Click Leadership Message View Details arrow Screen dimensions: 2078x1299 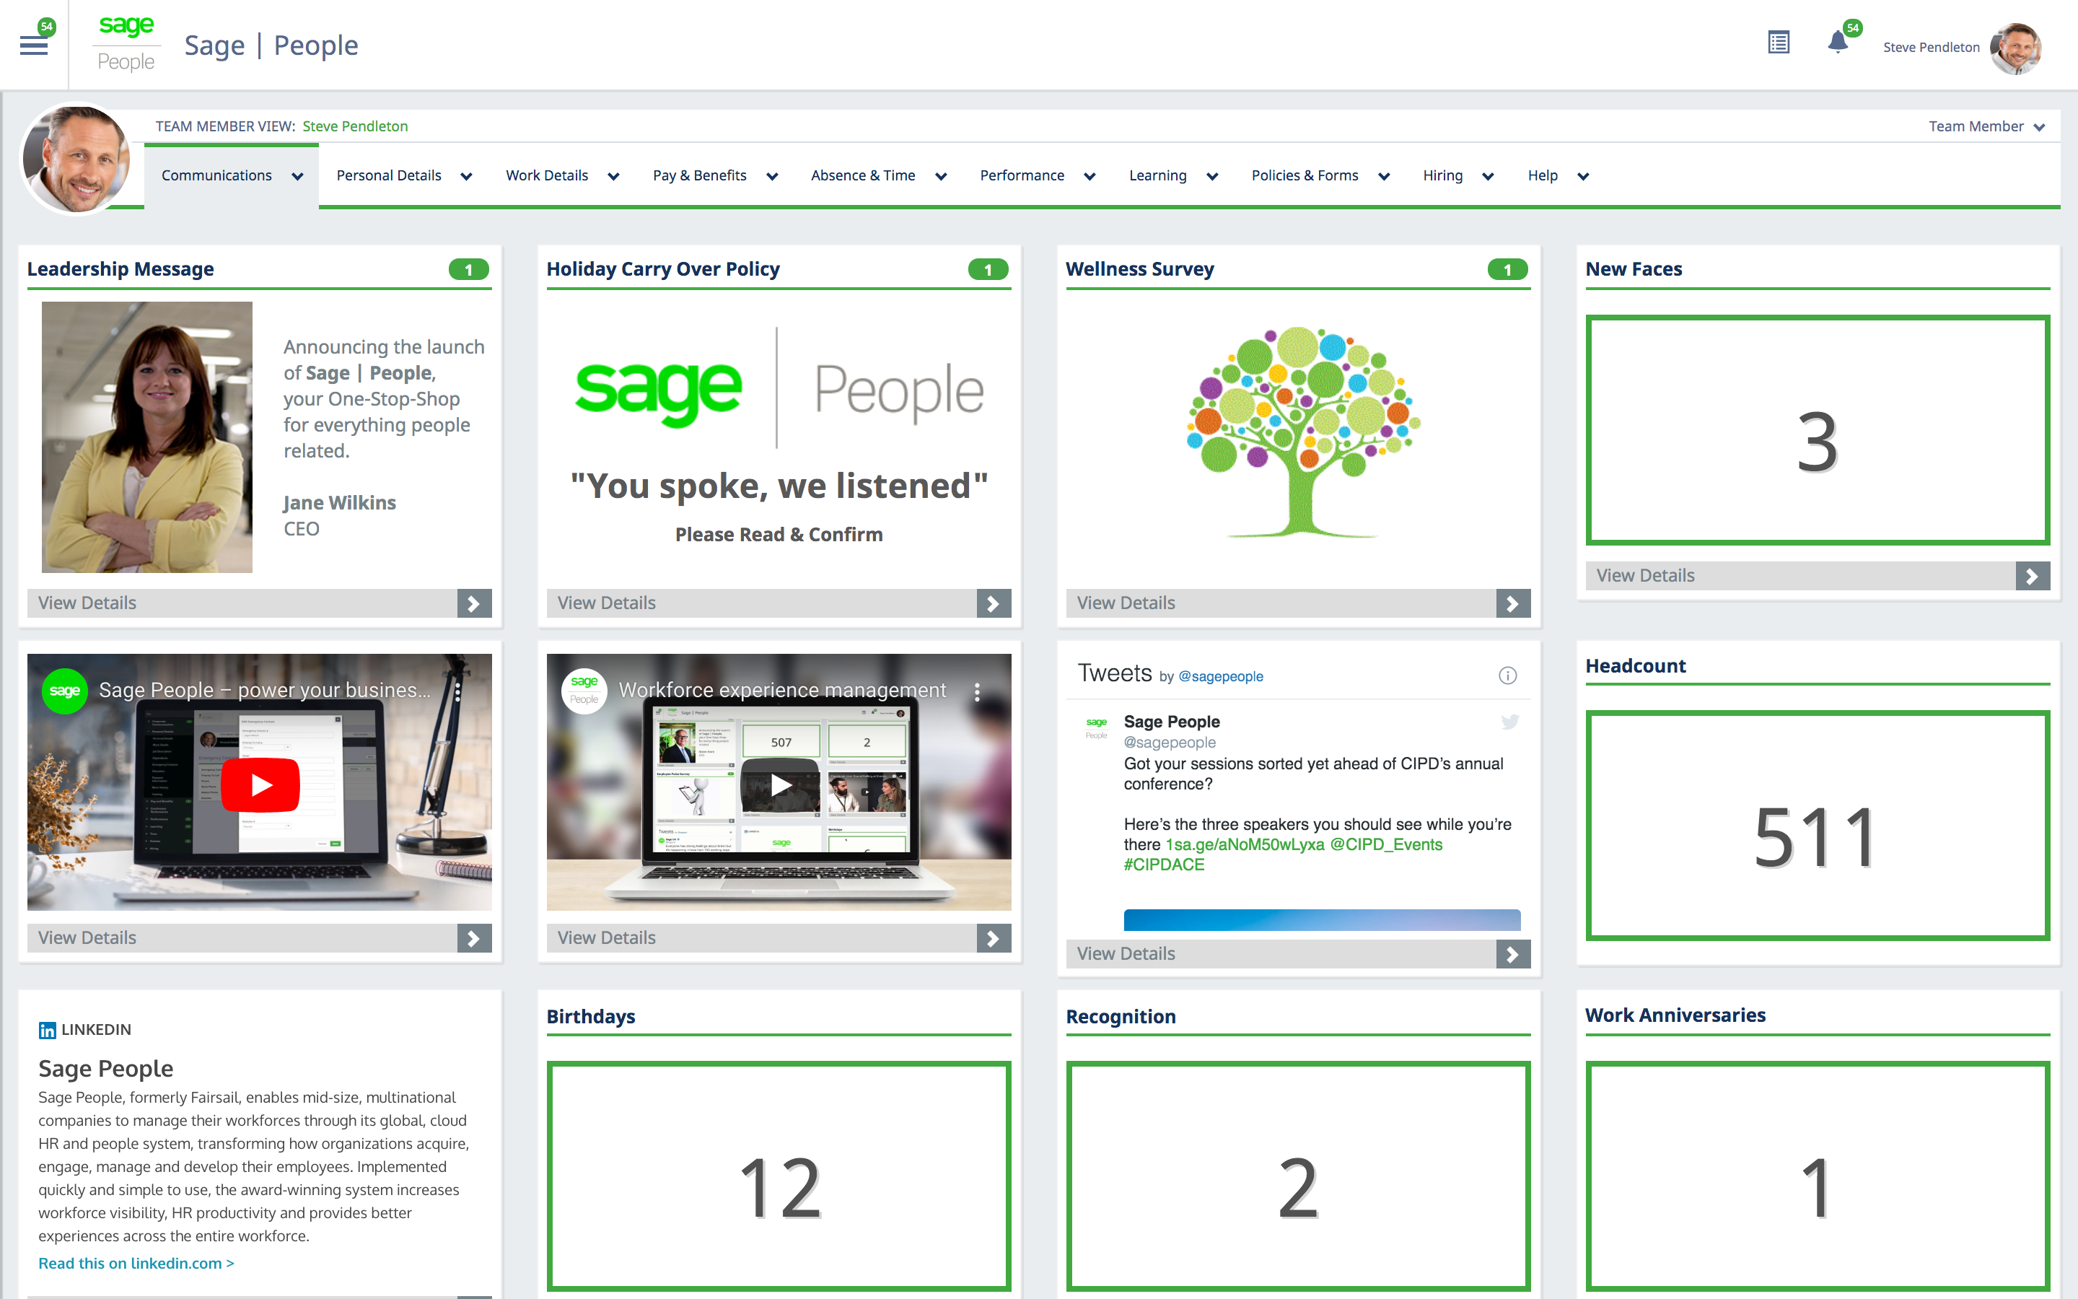coord(474,603)
